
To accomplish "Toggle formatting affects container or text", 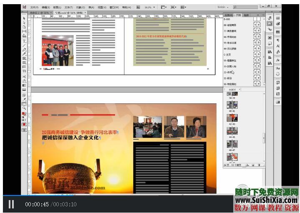I will pos(24,120).
